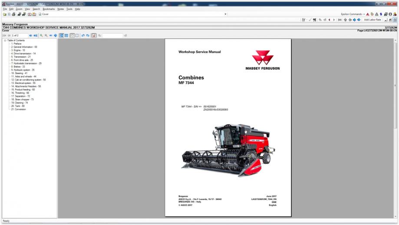
Task: Select '5. Transmission - 21' chapter
Action: pos(21,57)
